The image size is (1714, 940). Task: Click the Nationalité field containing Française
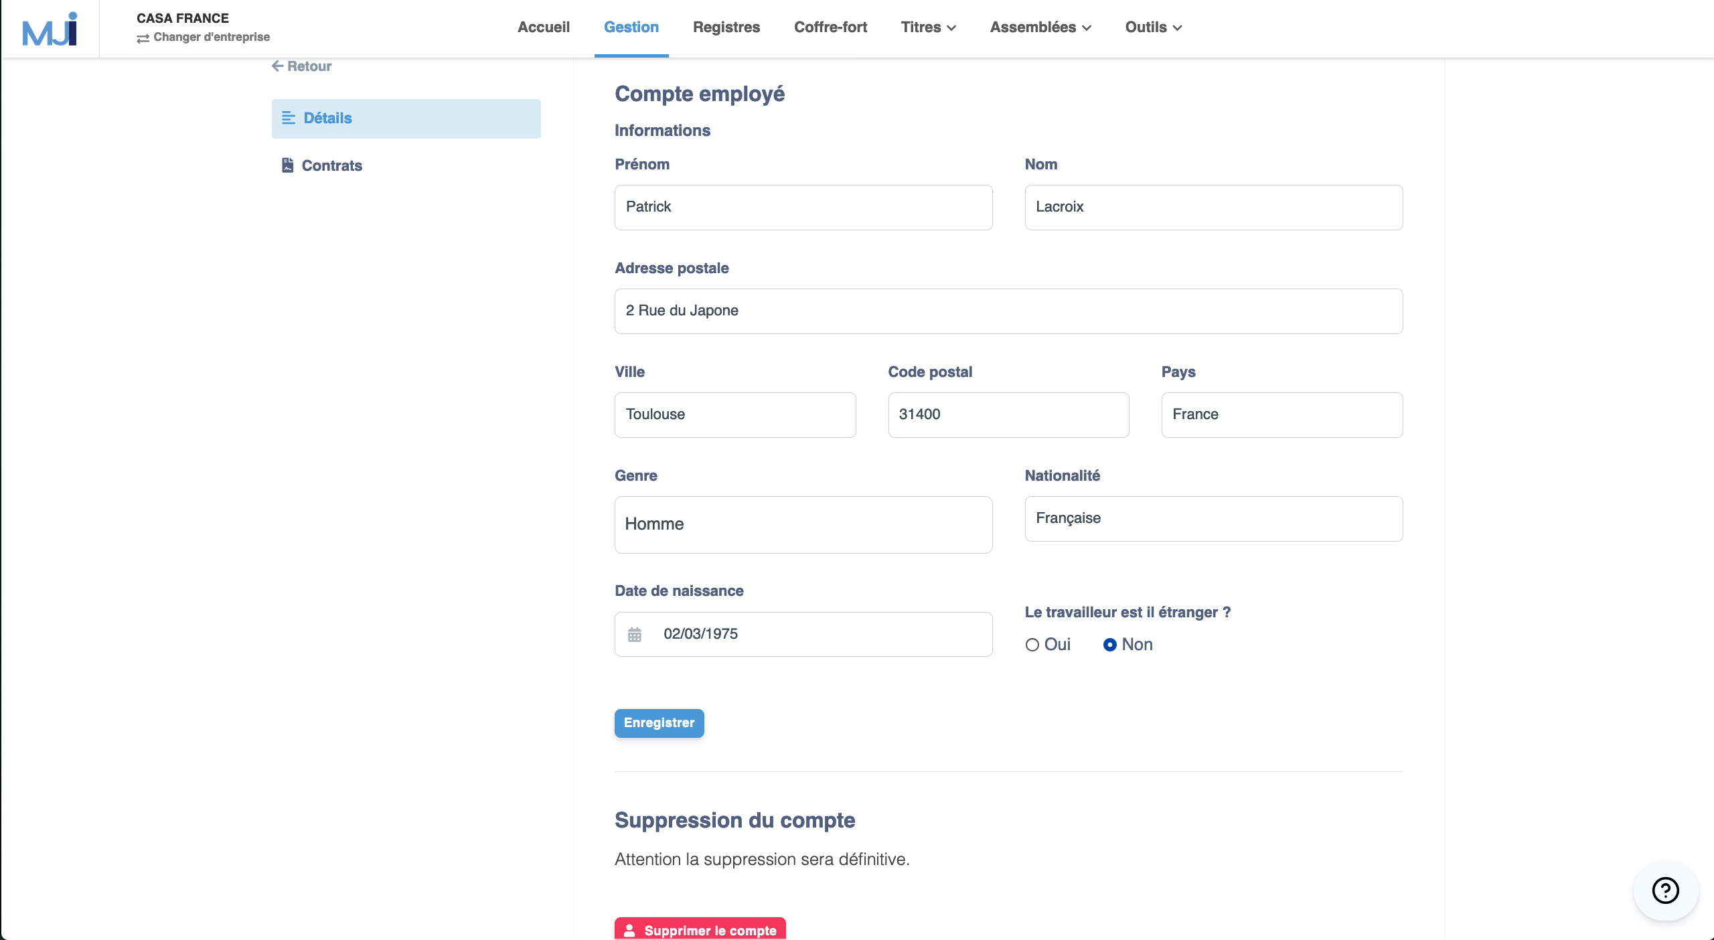(x=1214, y=519)
